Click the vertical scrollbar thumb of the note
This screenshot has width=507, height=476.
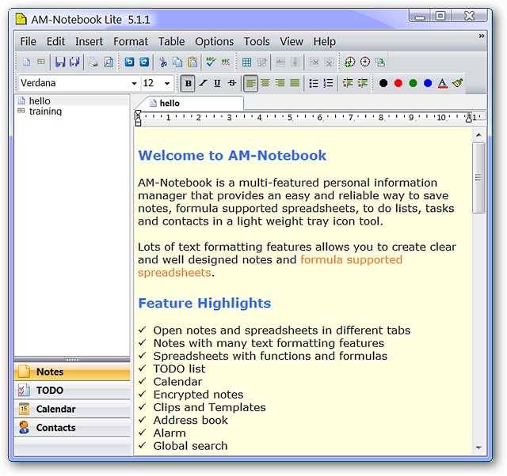pyautogui.click(x=478, y=177)
